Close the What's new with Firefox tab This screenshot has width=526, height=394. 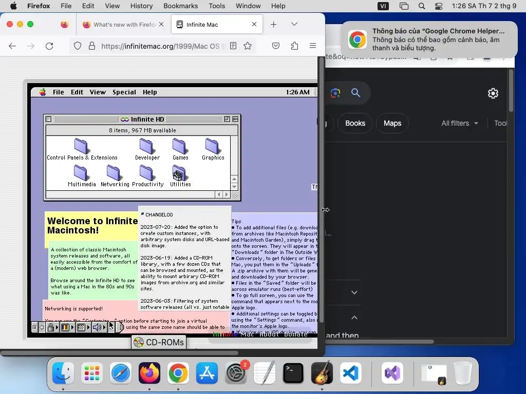click(x=161, y=24)
